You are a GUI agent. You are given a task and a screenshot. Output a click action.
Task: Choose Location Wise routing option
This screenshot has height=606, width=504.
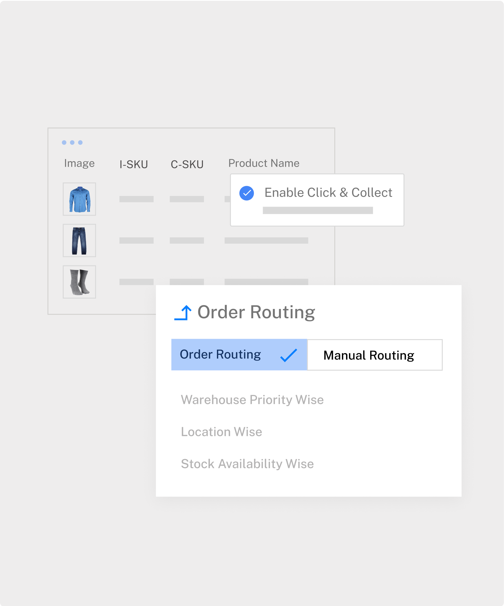click(221, 432)
